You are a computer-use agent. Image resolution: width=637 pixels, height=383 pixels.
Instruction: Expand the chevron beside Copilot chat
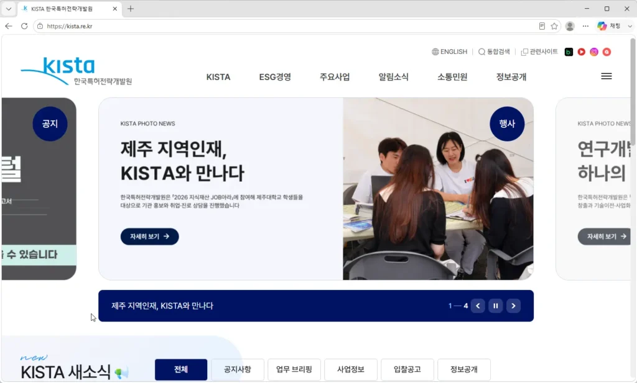[x=630, y=26]
